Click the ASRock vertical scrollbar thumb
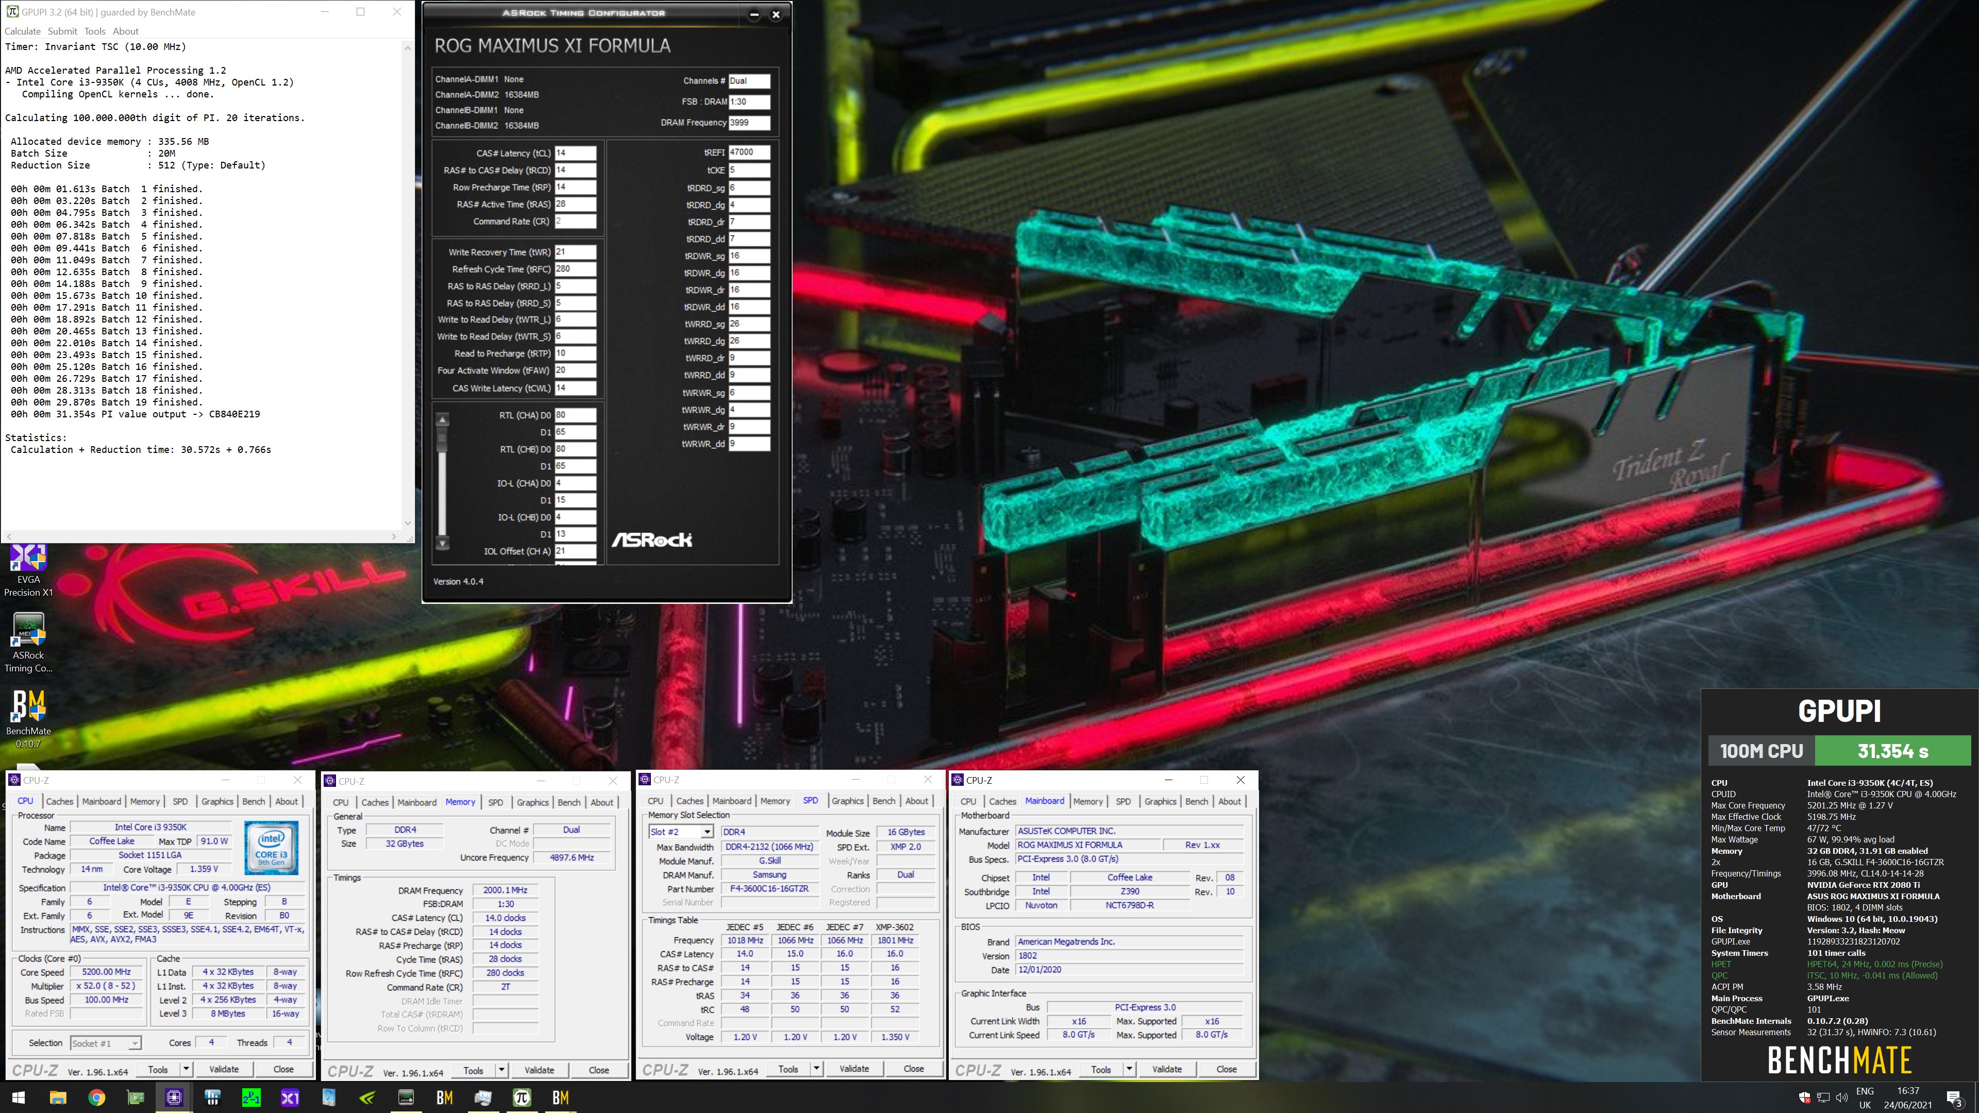This screenshot has width=1979, height=1113. pyautogui.click(x=443, y=440)
